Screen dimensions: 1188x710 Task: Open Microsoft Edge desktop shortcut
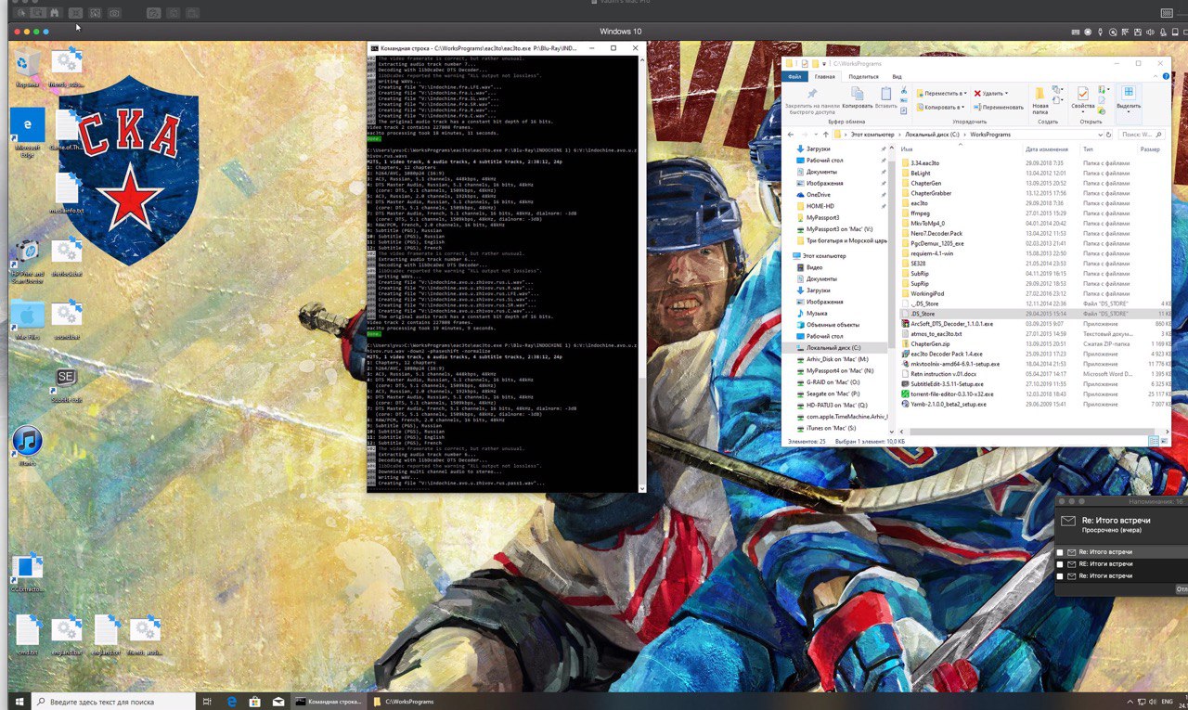(x=27, y=130)
